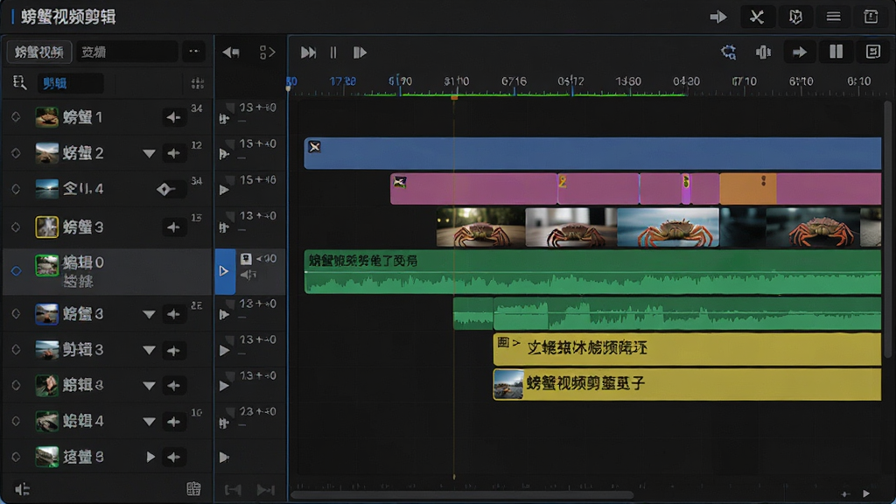Click the inspector panel icon above timeline's right end
Image resolution: width=896 pixels, height=504 pixels.
(x=872, y=52)
